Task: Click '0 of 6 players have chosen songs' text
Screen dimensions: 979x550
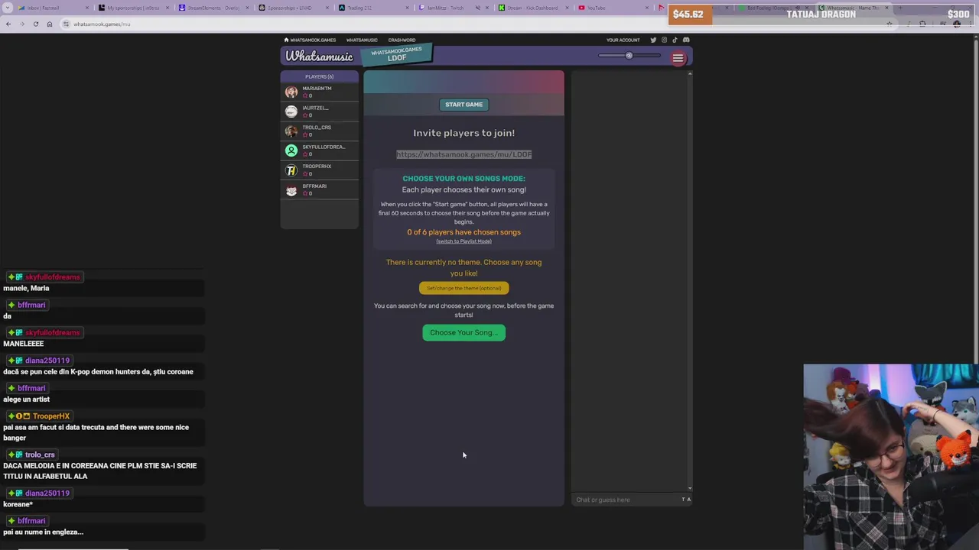Action: (x=464, y=232)
